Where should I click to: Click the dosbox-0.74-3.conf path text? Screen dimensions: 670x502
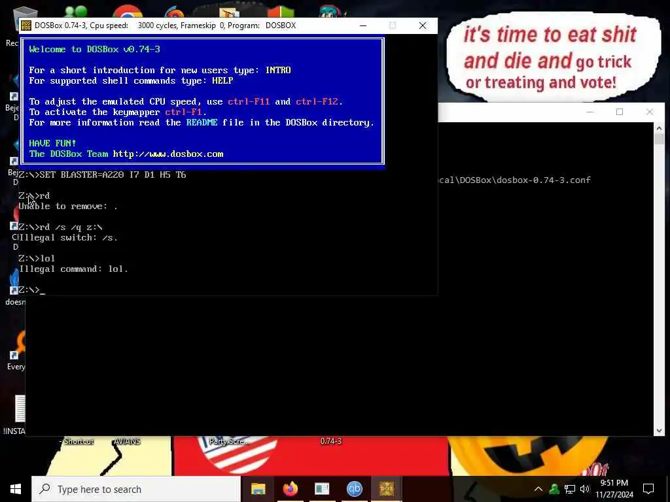coord(514,180)
